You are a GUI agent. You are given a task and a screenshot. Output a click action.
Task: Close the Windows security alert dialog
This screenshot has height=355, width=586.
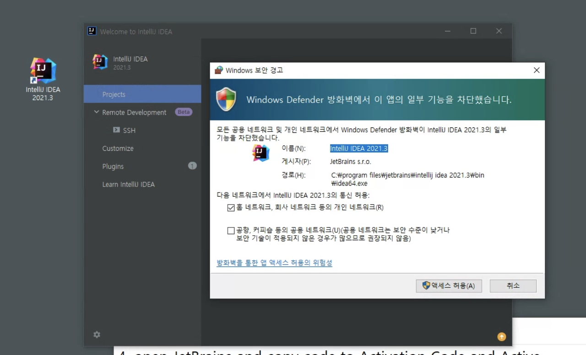(x=537, y=70)
